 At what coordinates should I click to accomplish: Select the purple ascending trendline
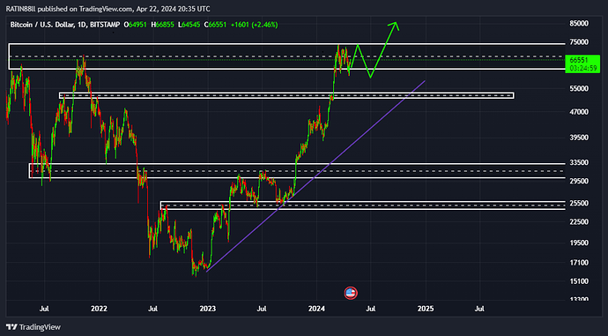tap(316, 175)
